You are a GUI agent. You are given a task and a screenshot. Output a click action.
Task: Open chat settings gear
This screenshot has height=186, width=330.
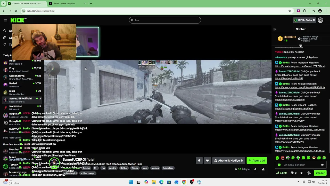[301, 173]
